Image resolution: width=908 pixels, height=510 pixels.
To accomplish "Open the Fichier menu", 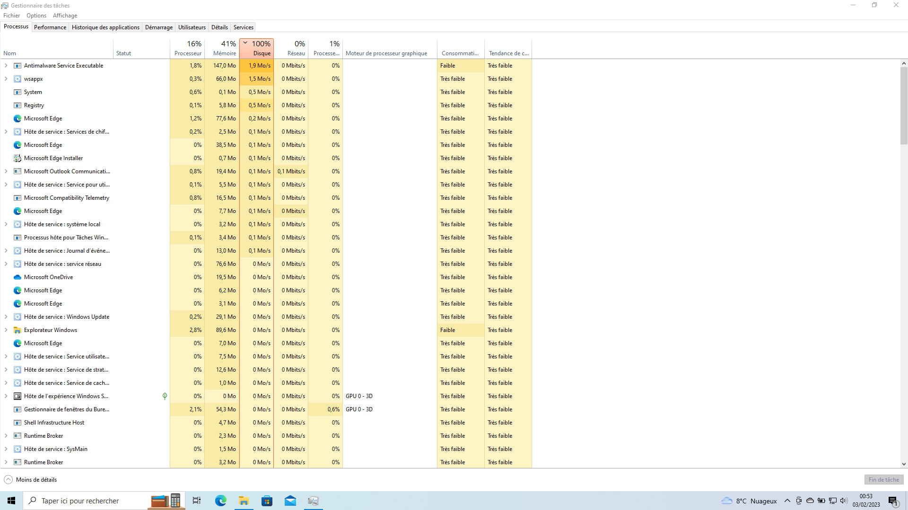I will tap(12, 16).
